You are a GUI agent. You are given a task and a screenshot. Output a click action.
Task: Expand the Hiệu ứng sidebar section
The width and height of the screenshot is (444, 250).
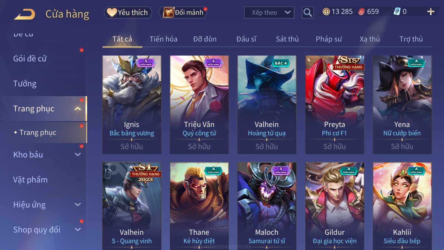78,205
